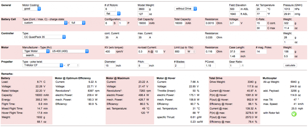Click the field elevation m ASL field
The image size is (308, 127).
coord(234,9)
